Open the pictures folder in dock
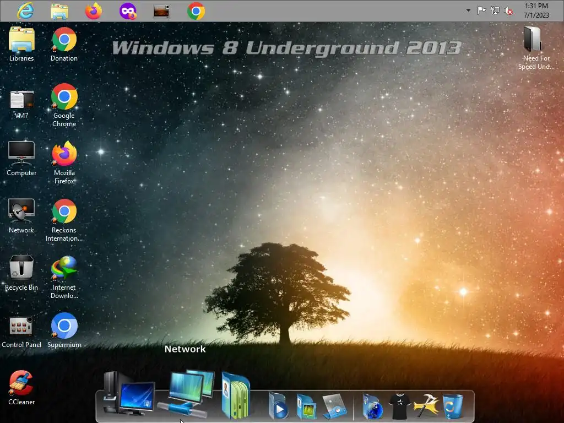Image resolution: width=564 pixels, height=423 pixels. click(306, 406)
